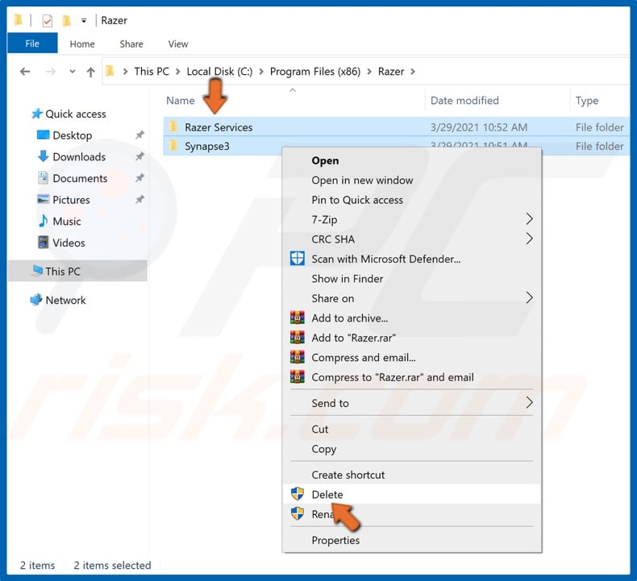Sort by Date modified column header
This screenshot has width=637, height=581.
[464, 100]
